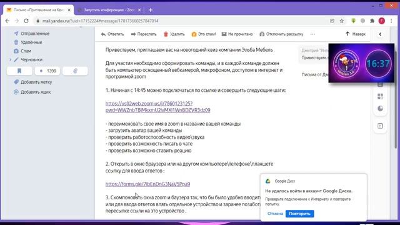Bookmark this page with the star icon

(342, 21)
